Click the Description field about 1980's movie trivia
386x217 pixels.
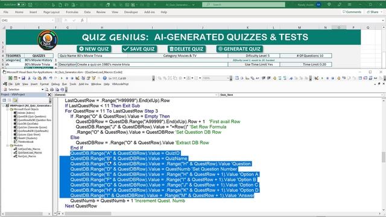(x=152, y=64)
